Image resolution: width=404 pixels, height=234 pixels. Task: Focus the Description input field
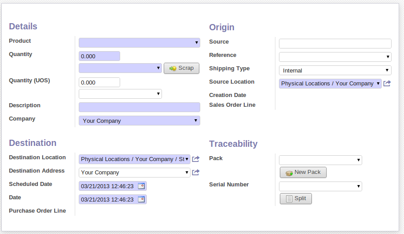139,107
